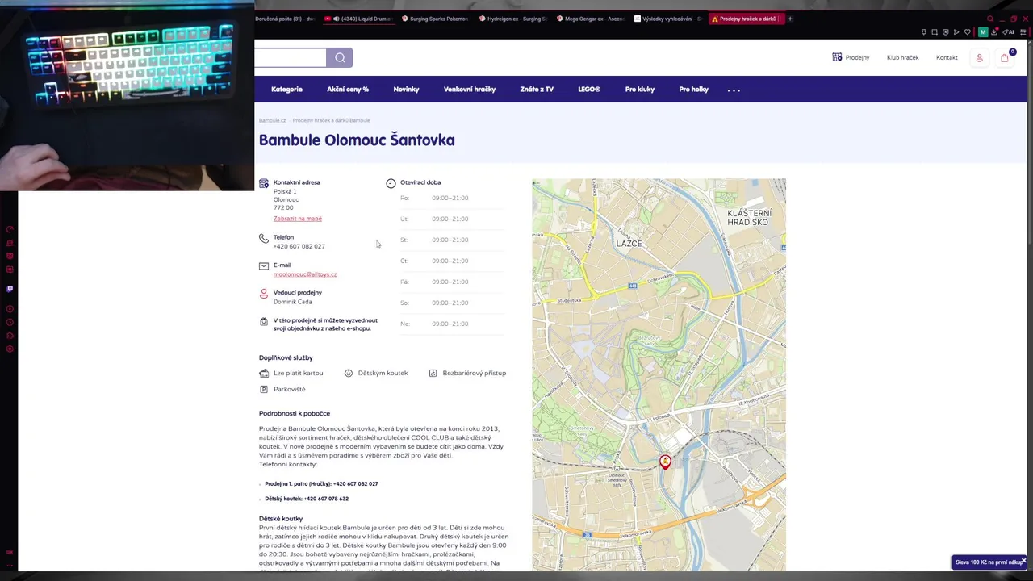Click into the site search input field
The height and width of the screenshot is (581, 1033).
click(291, 57)
